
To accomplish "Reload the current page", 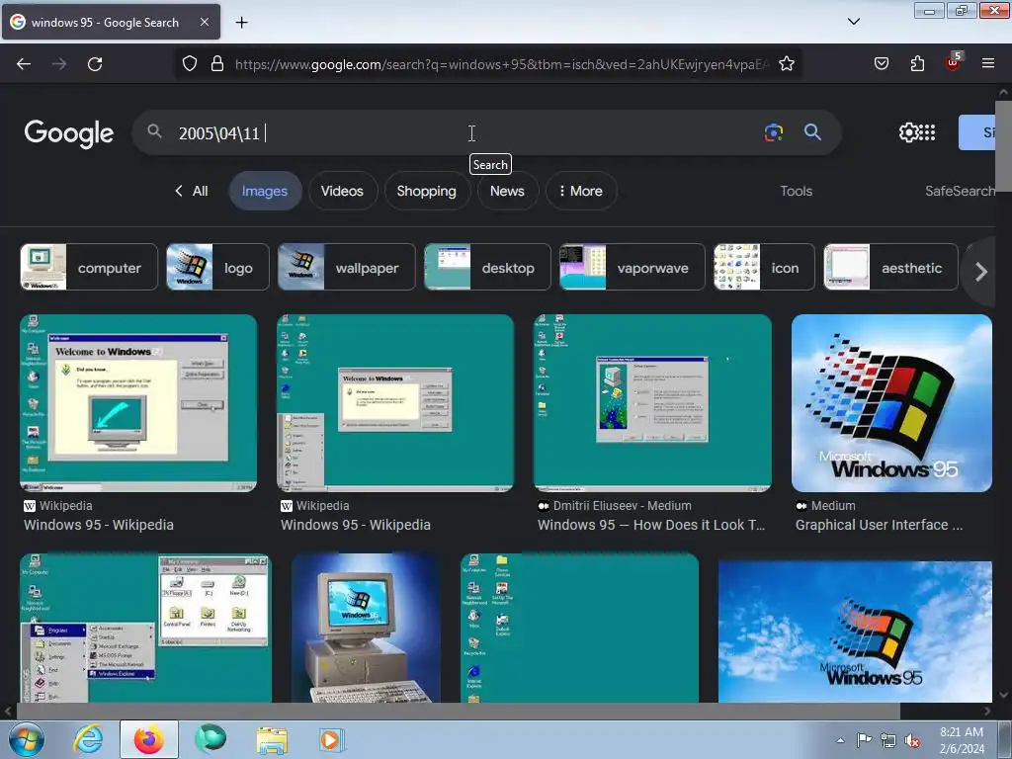I will point(95,64).
